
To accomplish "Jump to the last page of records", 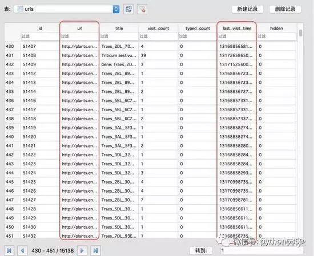I will [95, 250].
